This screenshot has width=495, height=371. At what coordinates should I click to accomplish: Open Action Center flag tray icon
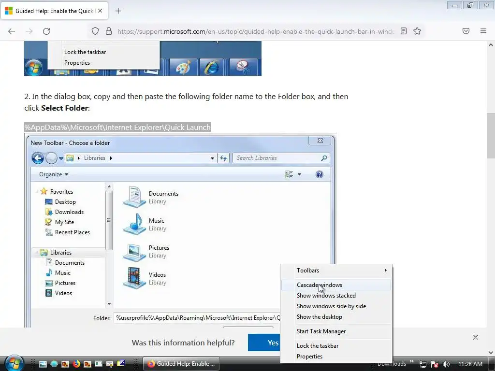point(435,364)
